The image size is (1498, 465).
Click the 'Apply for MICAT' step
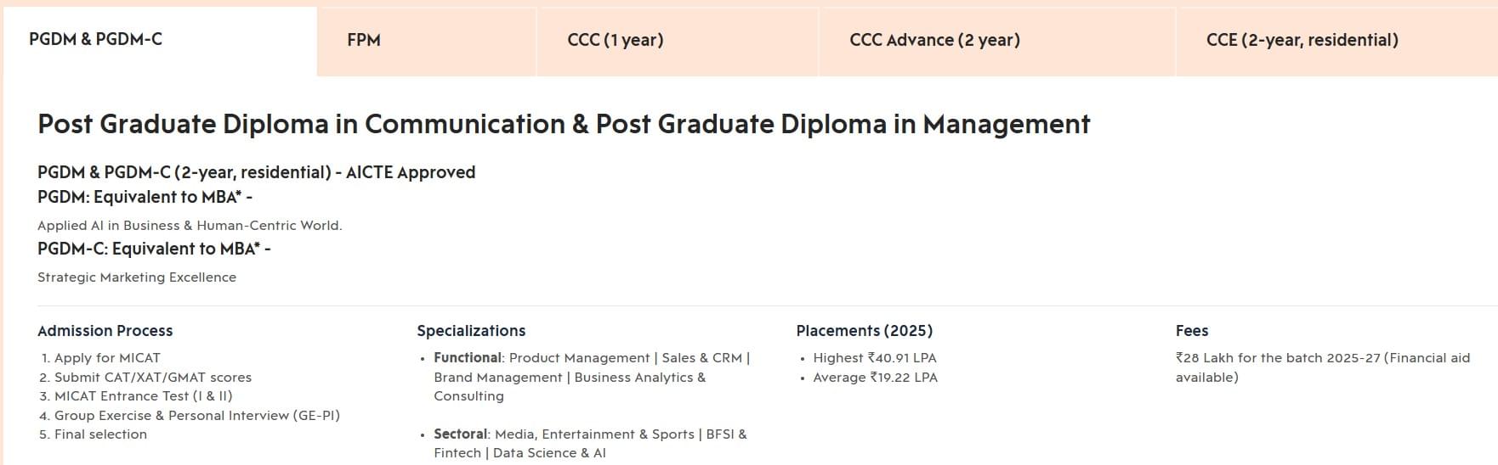pos(107,358)
